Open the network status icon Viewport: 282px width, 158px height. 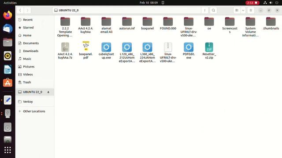(x=265, y=3)
